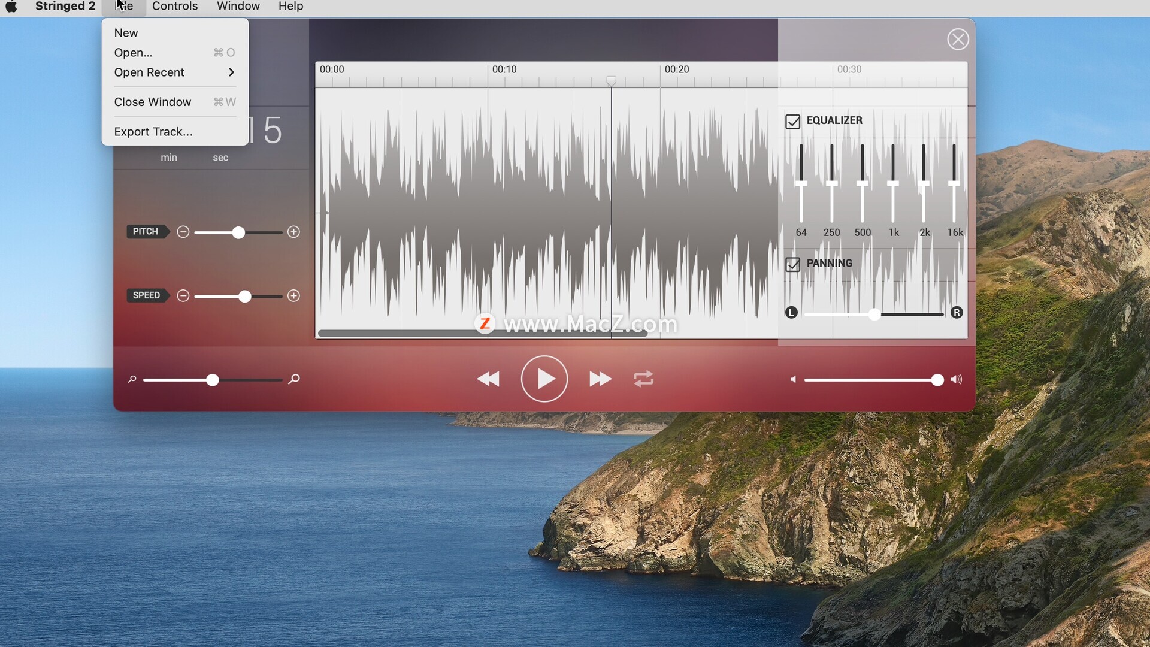Viewport: 1150px width, 647px height.
Task: Click the 00:00 mark on the ruler
Action: pyautogui.click(x=332, y=69)
